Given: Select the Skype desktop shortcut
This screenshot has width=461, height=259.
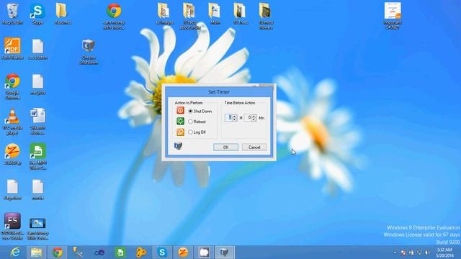Looking at the screenshot, I should click(x=37, y=14).
